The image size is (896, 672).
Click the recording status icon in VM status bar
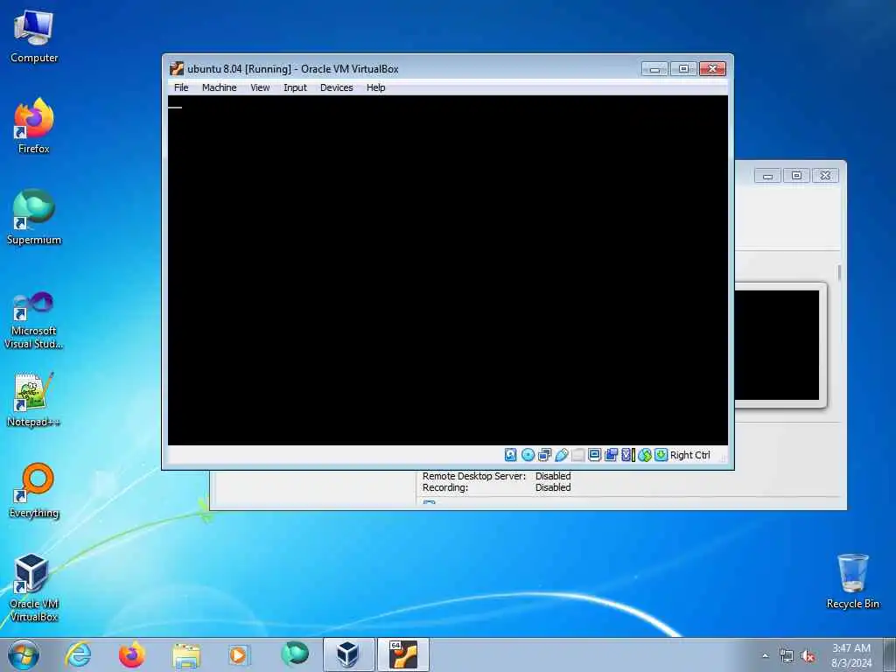click(611, 455)
